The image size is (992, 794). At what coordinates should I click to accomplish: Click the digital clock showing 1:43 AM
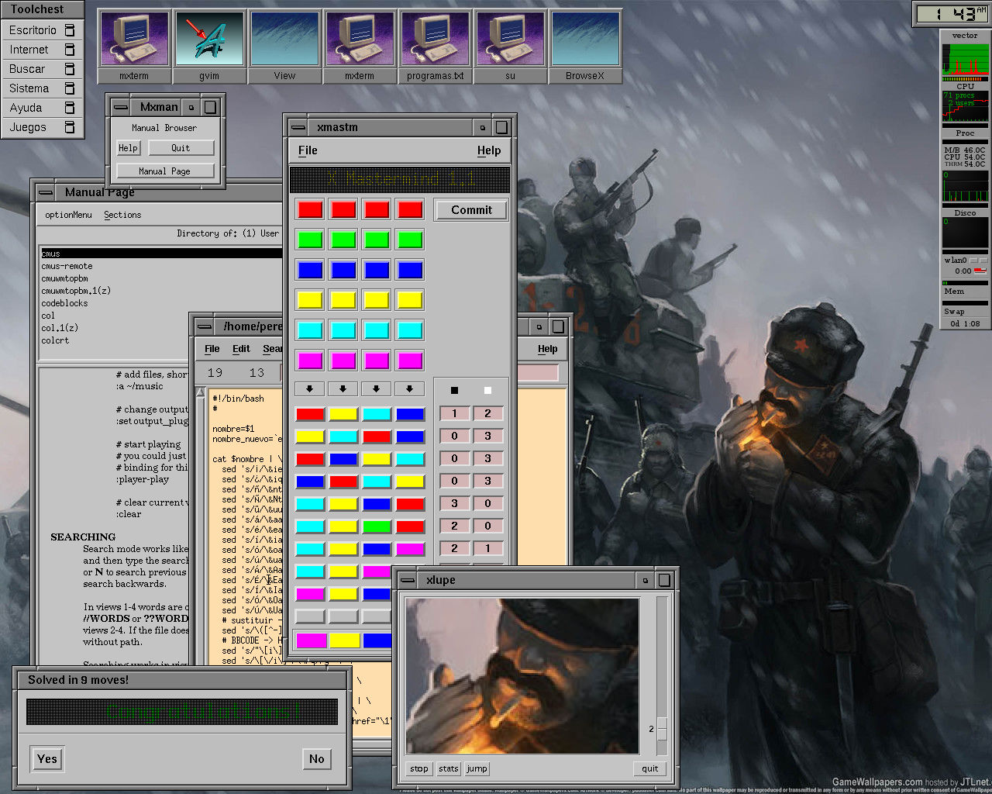[x=952, y=13]
